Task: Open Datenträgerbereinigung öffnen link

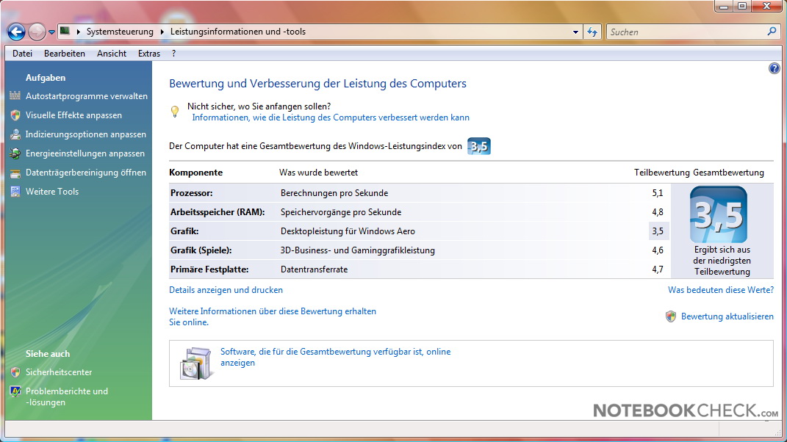Action: [86, 172]
